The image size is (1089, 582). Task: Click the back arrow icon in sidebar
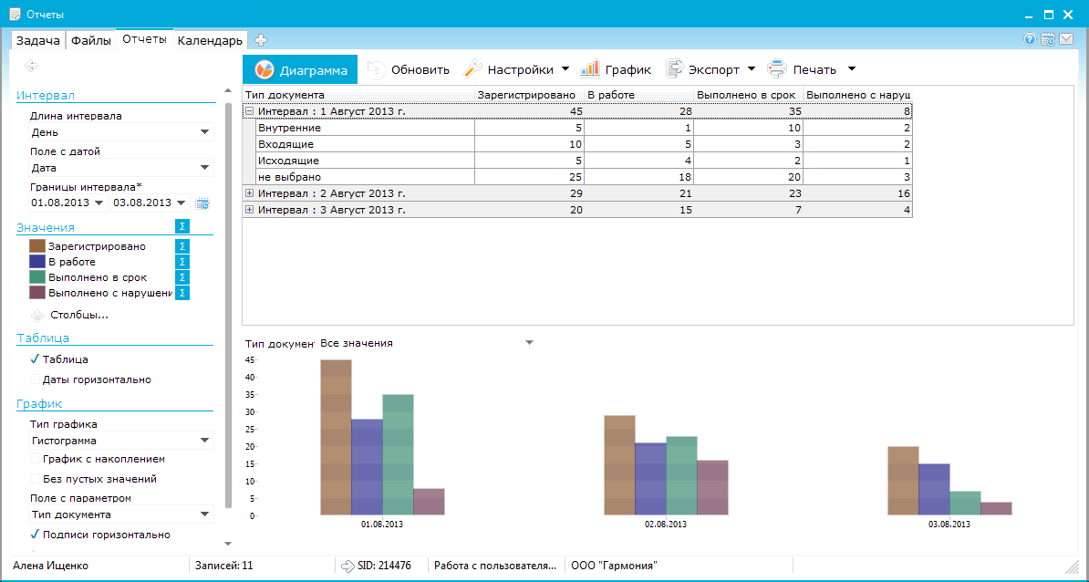31,66
